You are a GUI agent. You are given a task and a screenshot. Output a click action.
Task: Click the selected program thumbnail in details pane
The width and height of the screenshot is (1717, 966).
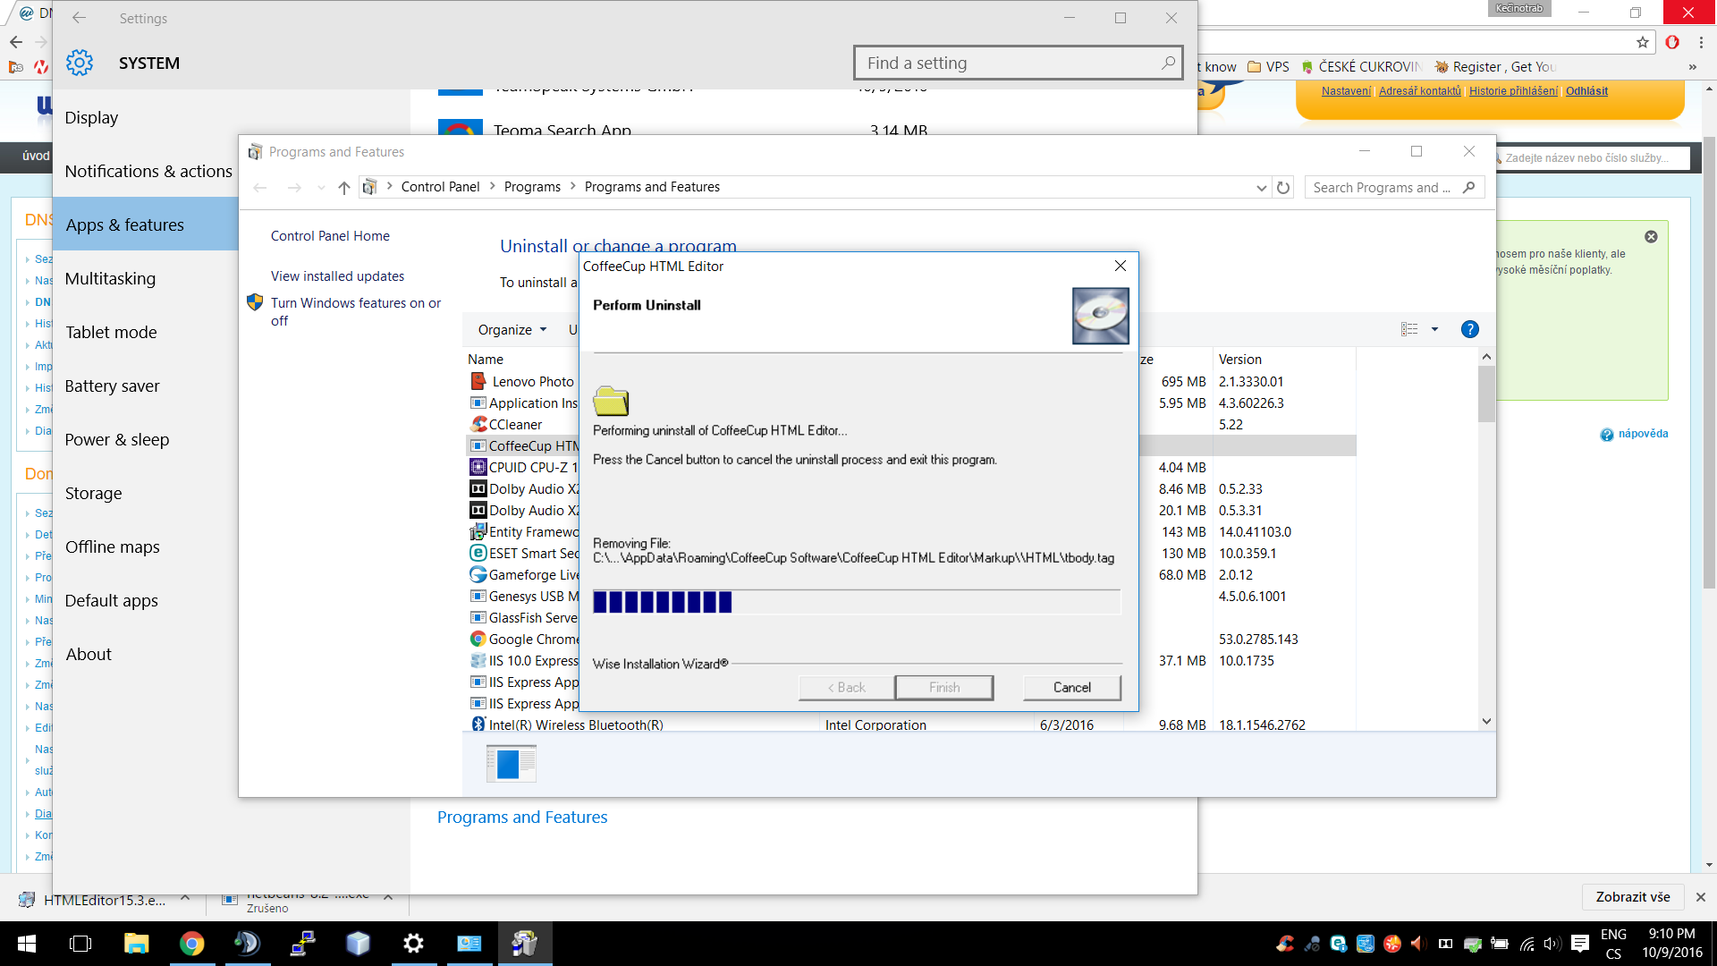pos(511,764)
